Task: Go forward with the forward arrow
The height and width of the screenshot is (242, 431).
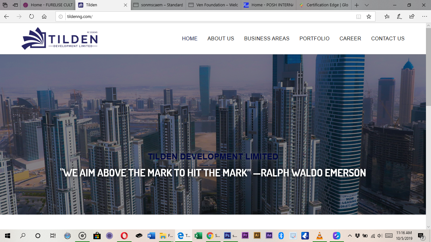Action: coord(19,16)
